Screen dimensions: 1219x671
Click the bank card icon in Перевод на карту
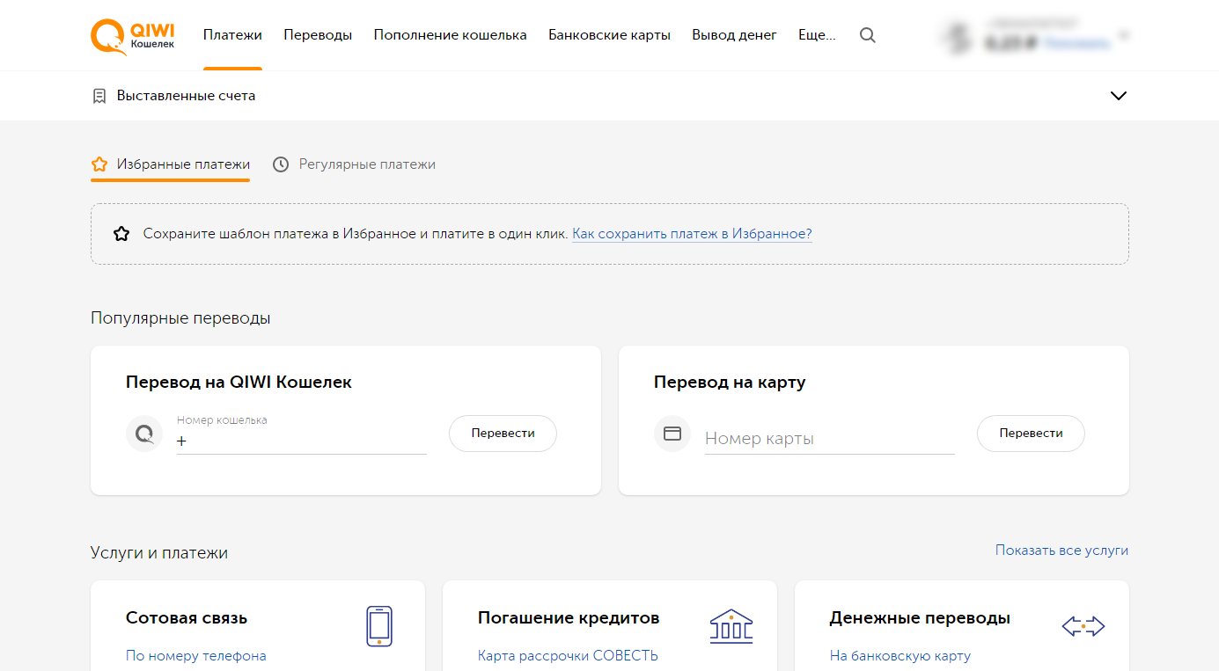[x=672, y=433]
